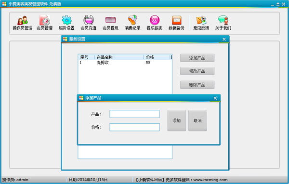Viewport: 289px width, 184px height.
Task: Open 意见反馈 feedback icon
Action: 201,23
